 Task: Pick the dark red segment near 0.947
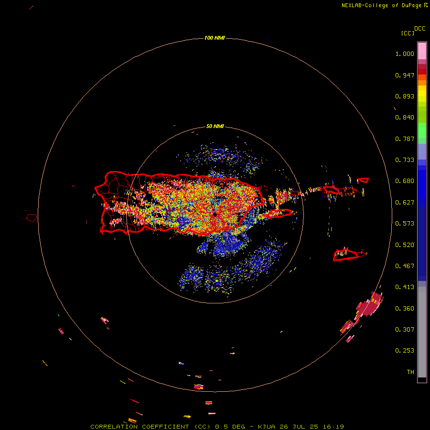coord(422,72)
